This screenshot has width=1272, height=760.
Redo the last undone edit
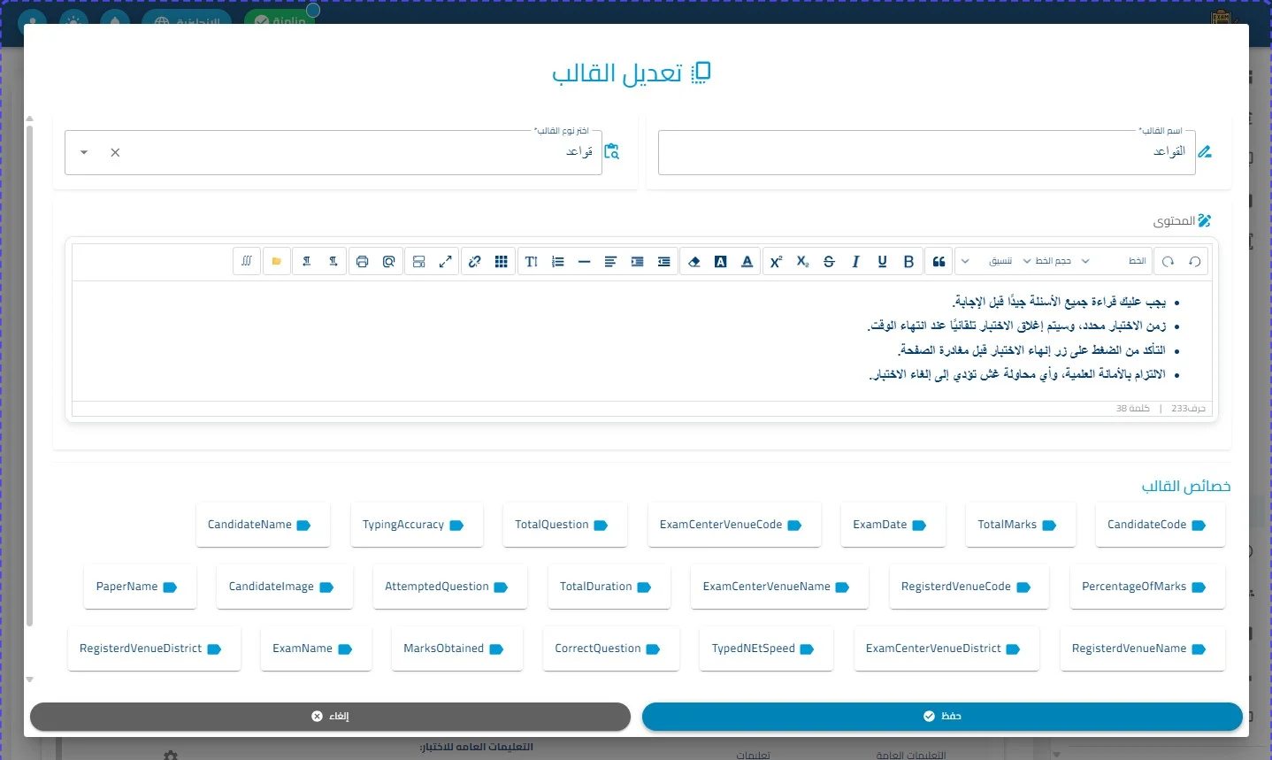(x=1168, y=261)
